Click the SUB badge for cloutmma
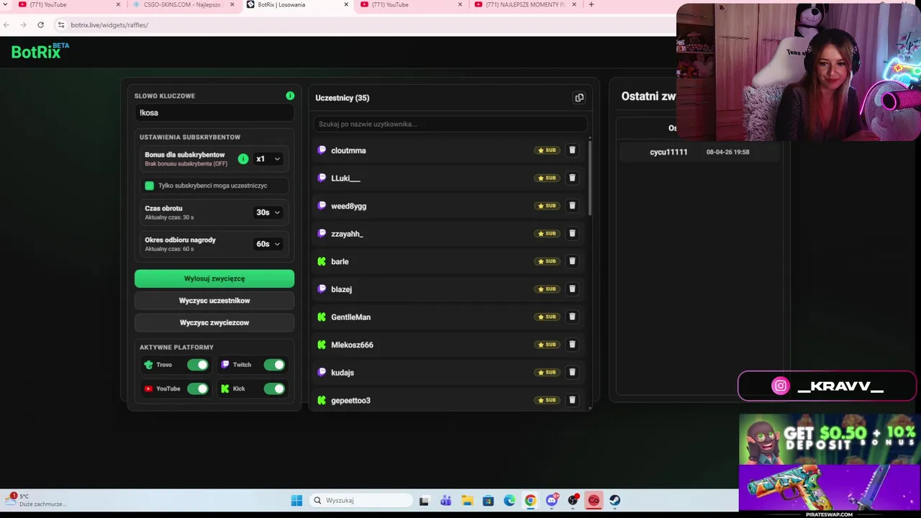Screen dimensions: 921x518 click(547, 150)
